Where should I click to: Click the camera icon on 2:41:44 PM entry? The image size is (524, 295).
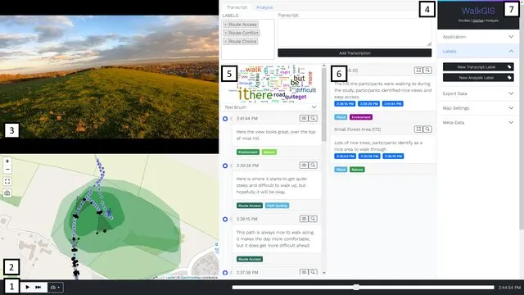(304, 118)
